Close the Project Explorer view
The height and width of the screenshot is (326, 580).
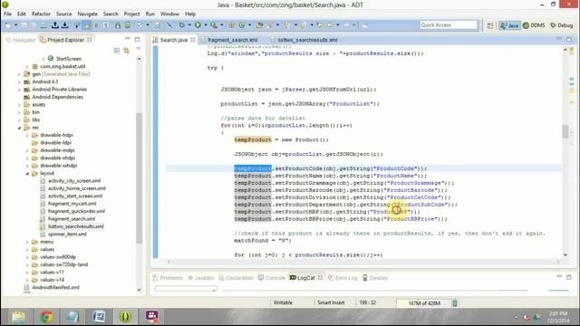pos(90,40)
